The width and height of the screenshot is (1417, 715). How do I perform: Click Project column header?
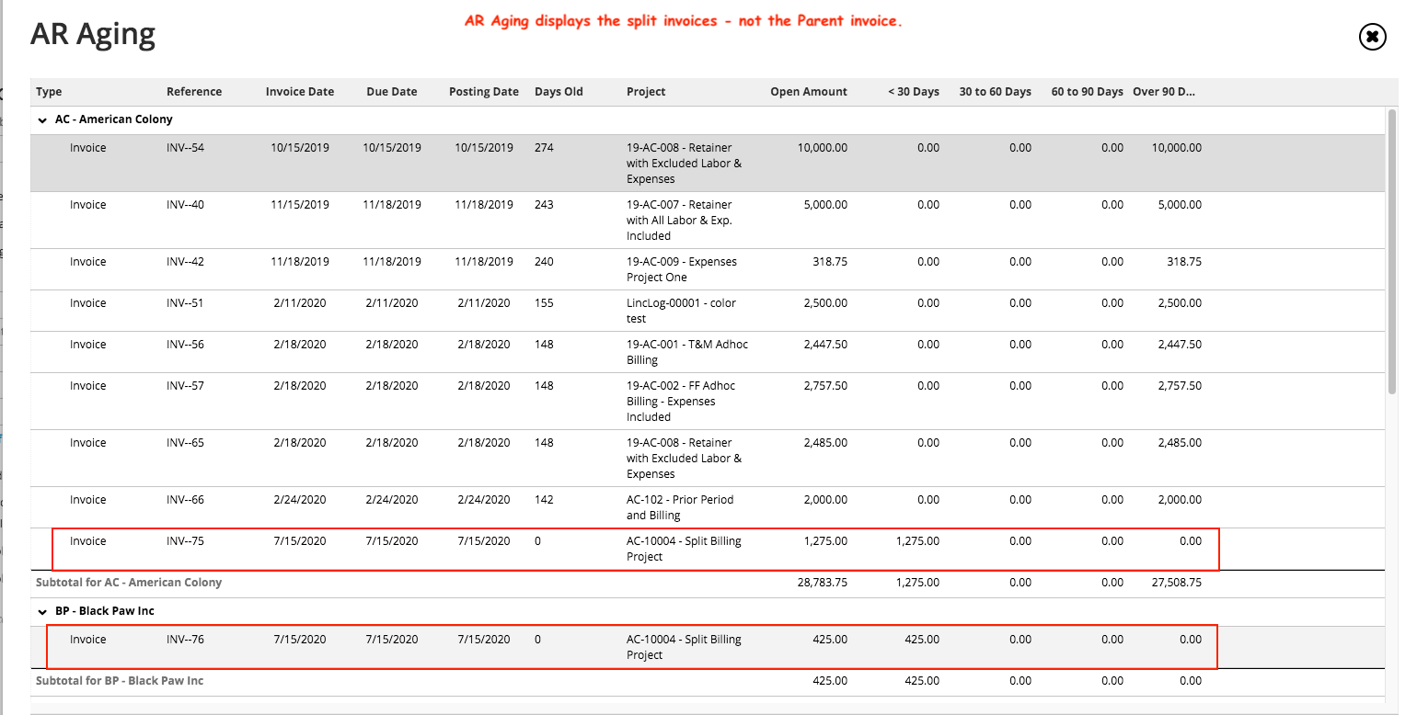[646, 92]
